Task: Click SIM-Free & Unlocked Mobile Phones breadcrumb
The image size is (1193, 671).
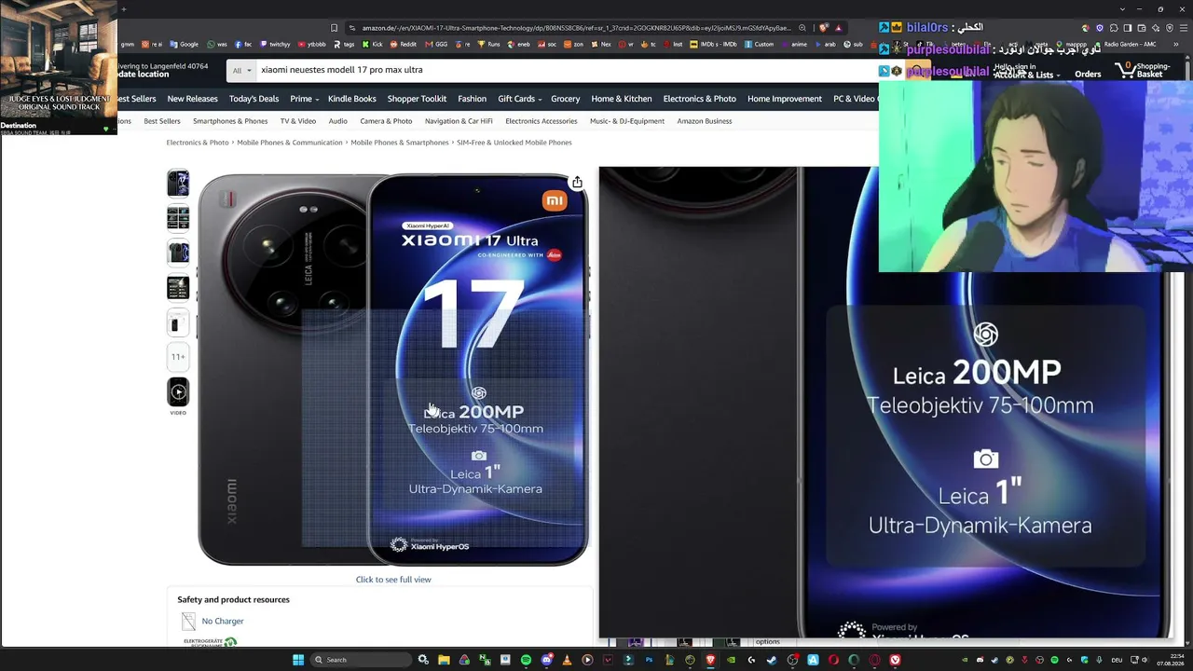Action: tap(514, 143)
